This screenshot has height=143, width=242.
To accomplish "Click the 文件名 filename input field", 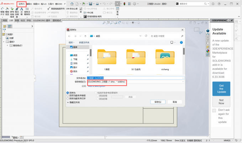I will [x=135, y=78].
